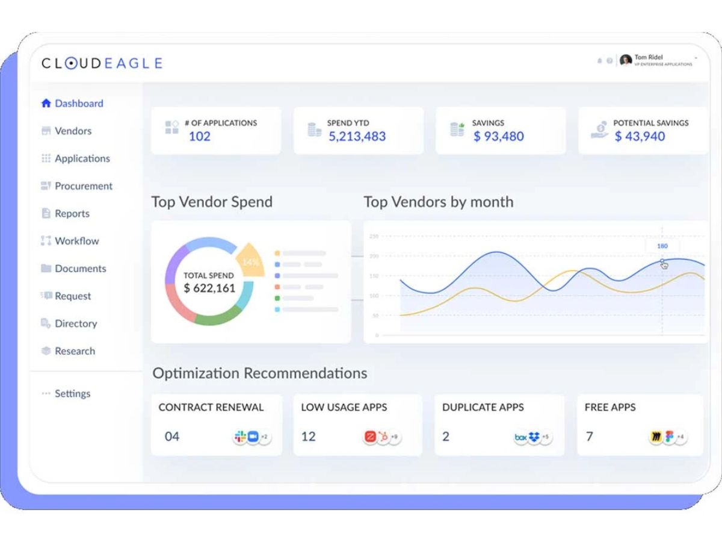Click the CloudEagle logo
722x542 pixels.
point(102,63)
